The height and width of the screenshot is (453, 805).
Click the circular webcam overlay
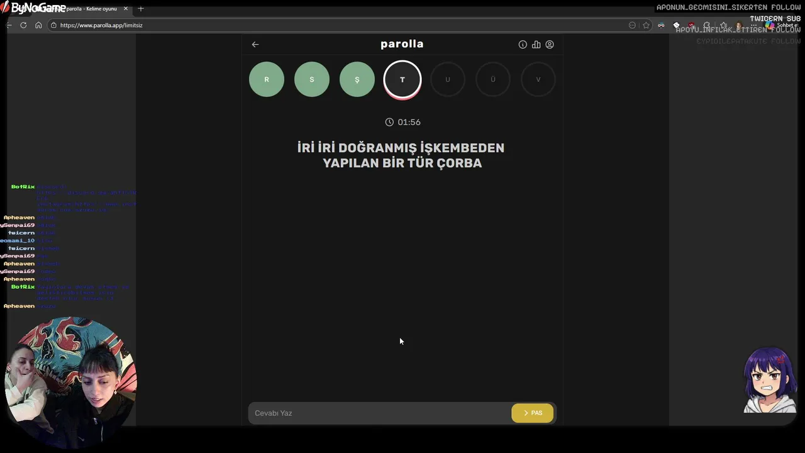tap(70, 383)
